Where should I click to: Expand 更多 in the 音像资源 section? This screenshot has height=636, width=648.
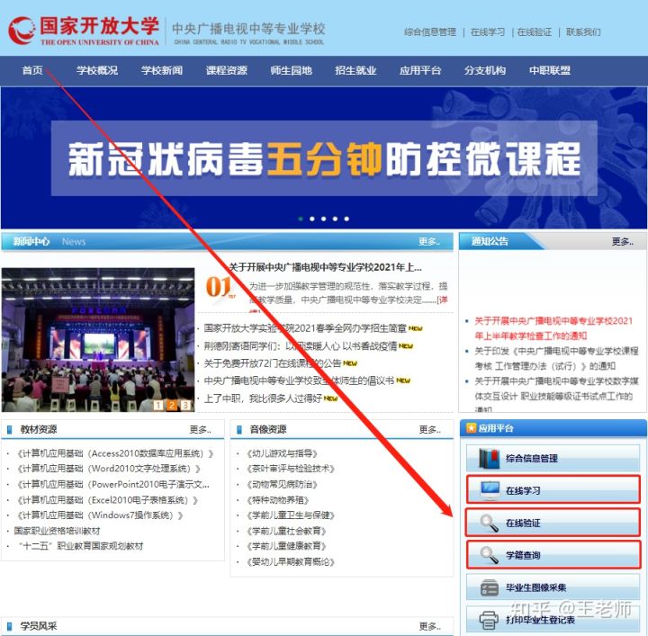[x=429, y=429]
